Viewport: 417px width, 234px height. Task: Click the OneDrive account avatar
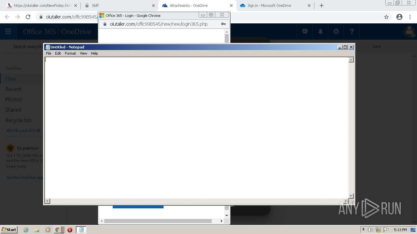[x=409, y=32]
